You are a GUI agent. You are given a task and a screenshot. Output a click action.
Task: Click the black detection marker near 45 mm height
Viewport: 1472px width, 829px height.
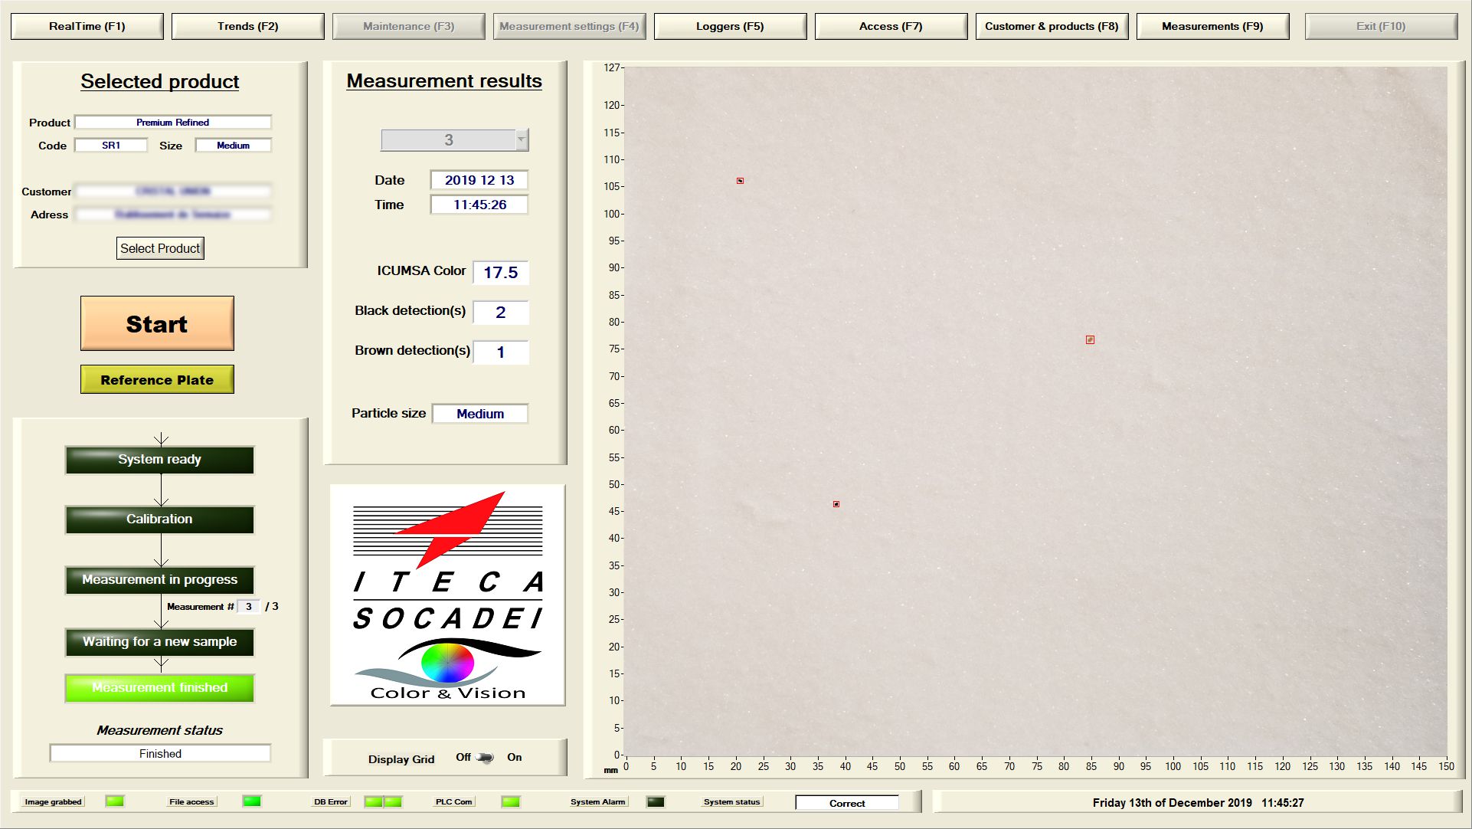[836, 504]
